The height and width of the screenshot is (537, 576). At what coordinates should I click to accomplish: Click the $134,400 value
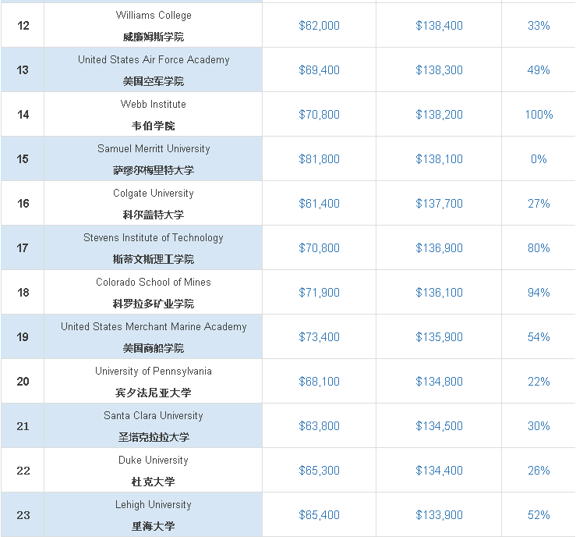pyautogui.click(x=439, y=471)
